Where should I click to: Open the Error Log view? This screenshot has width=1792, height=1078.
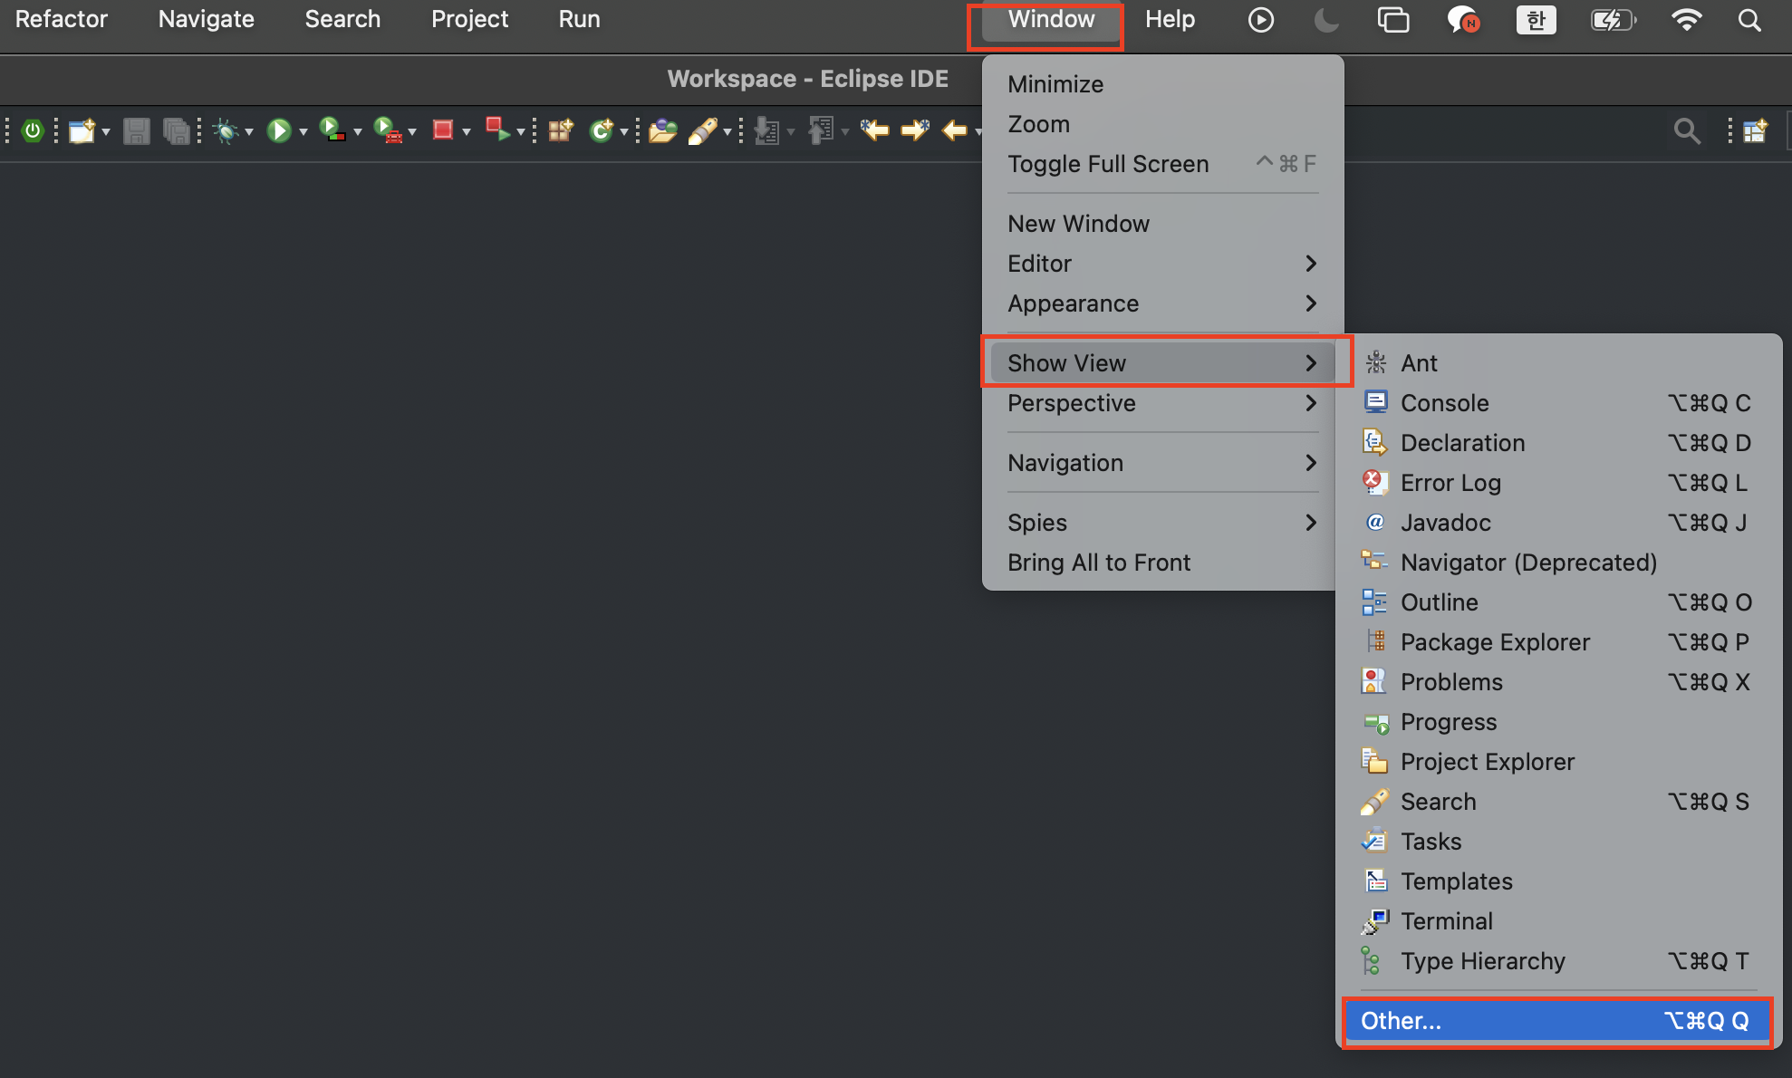[1558, 483]
